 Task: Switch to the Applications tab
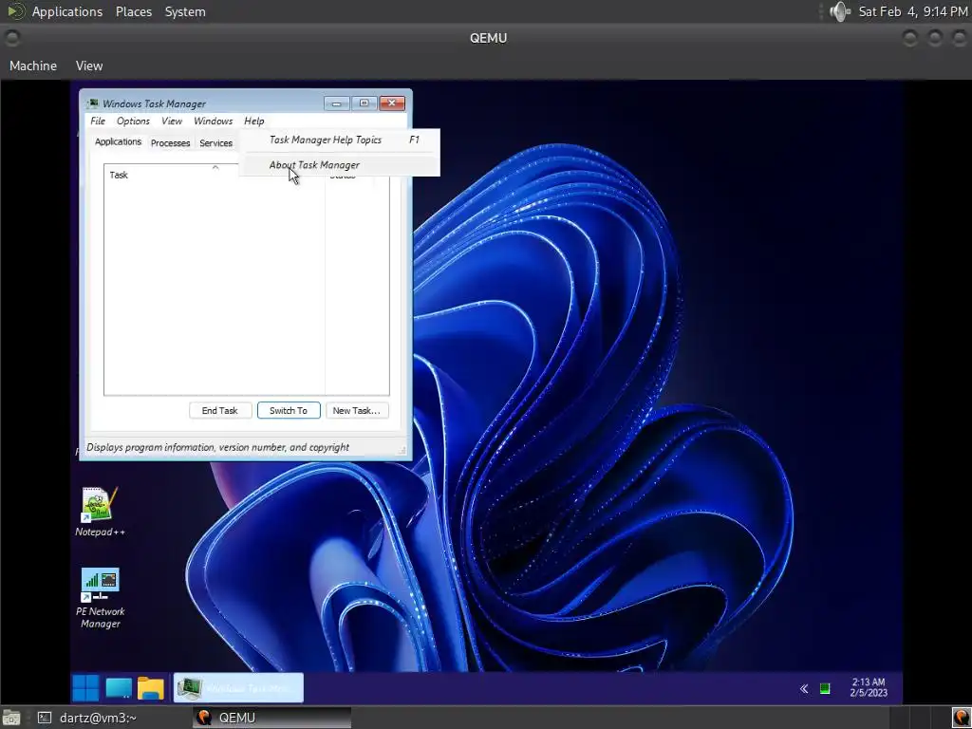point(118,142)
